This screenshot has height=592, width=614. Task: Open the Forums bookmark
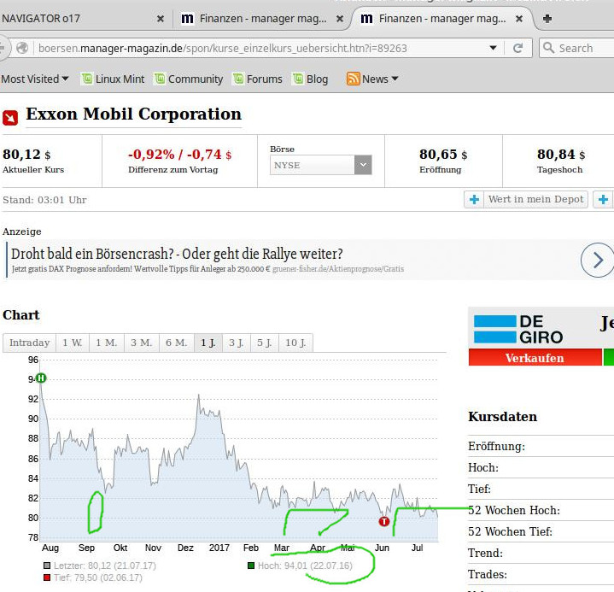(x=257, y=79)
